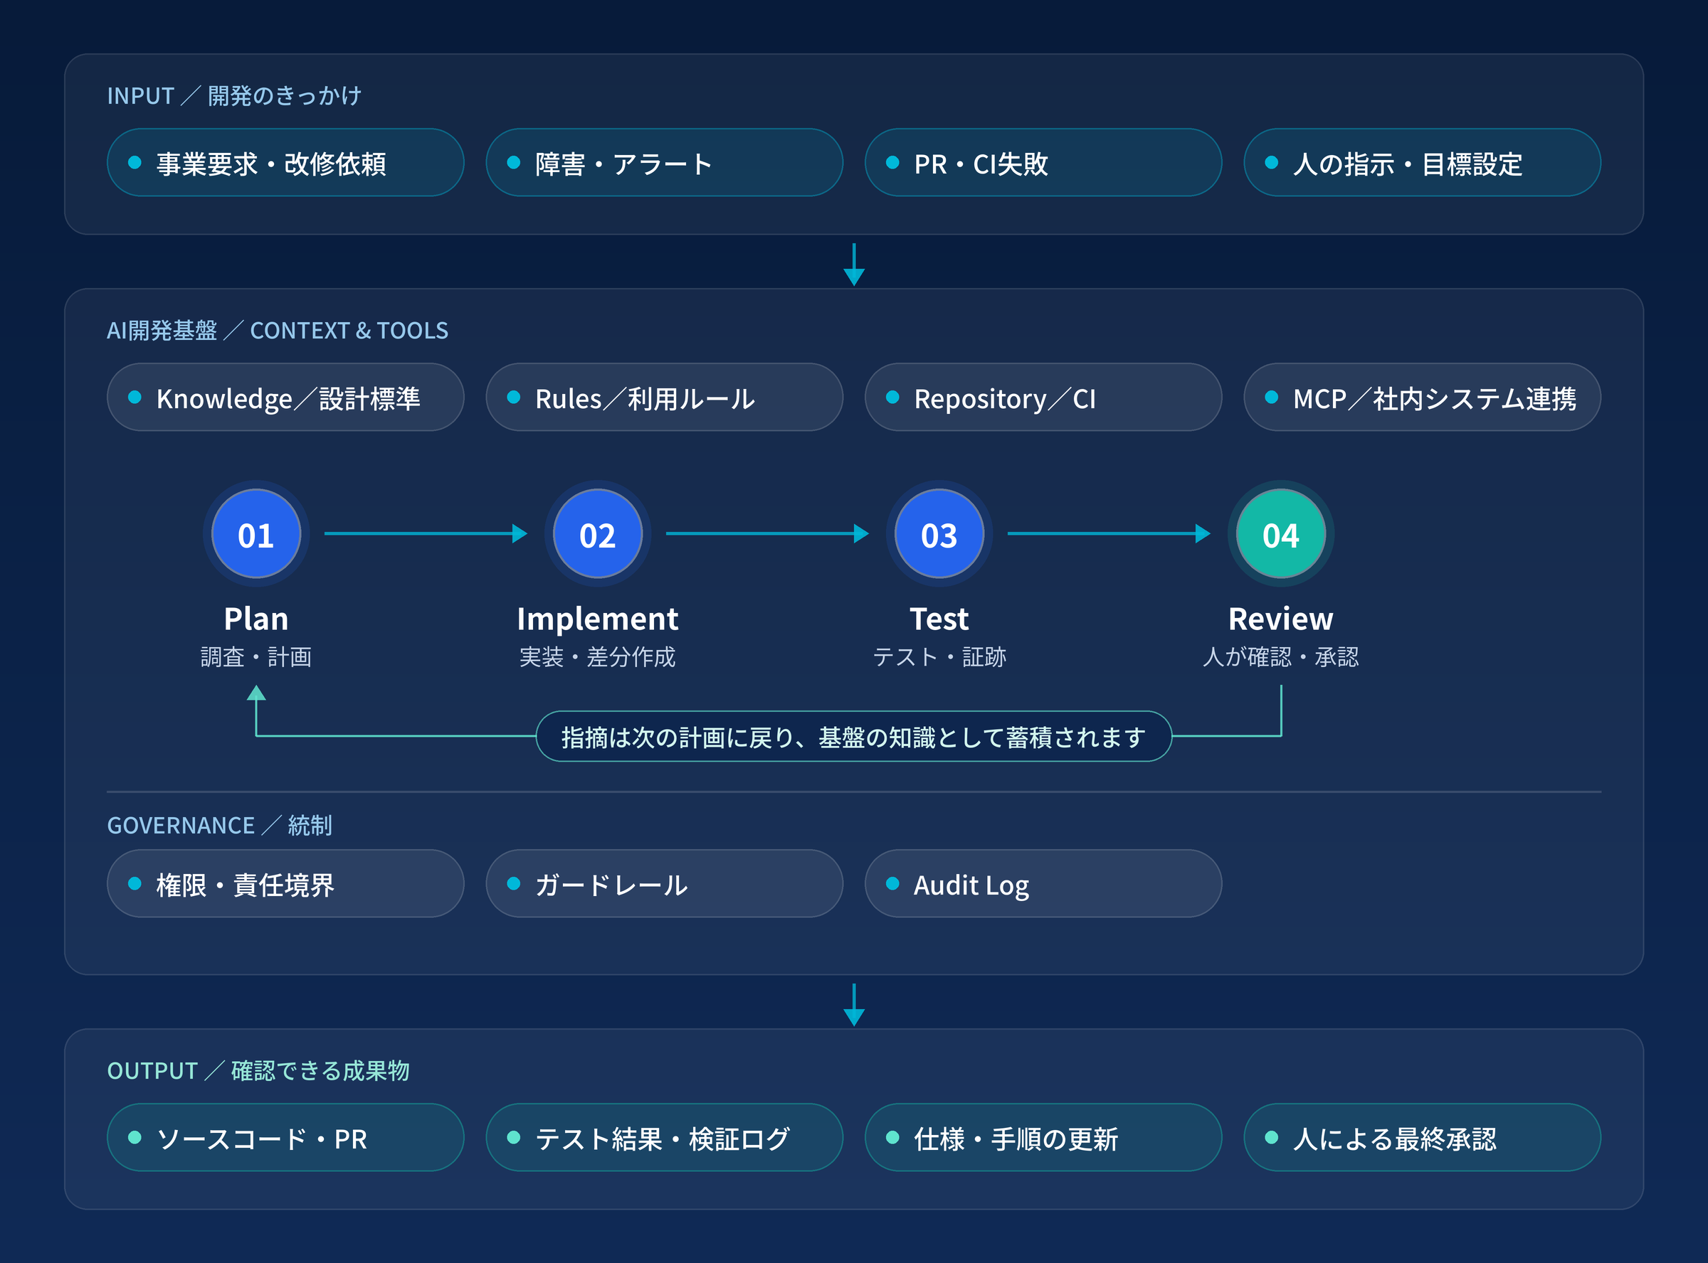
Task: Click the INPUT／開発のきっかけ heading
Action: [x=234, y=95]
